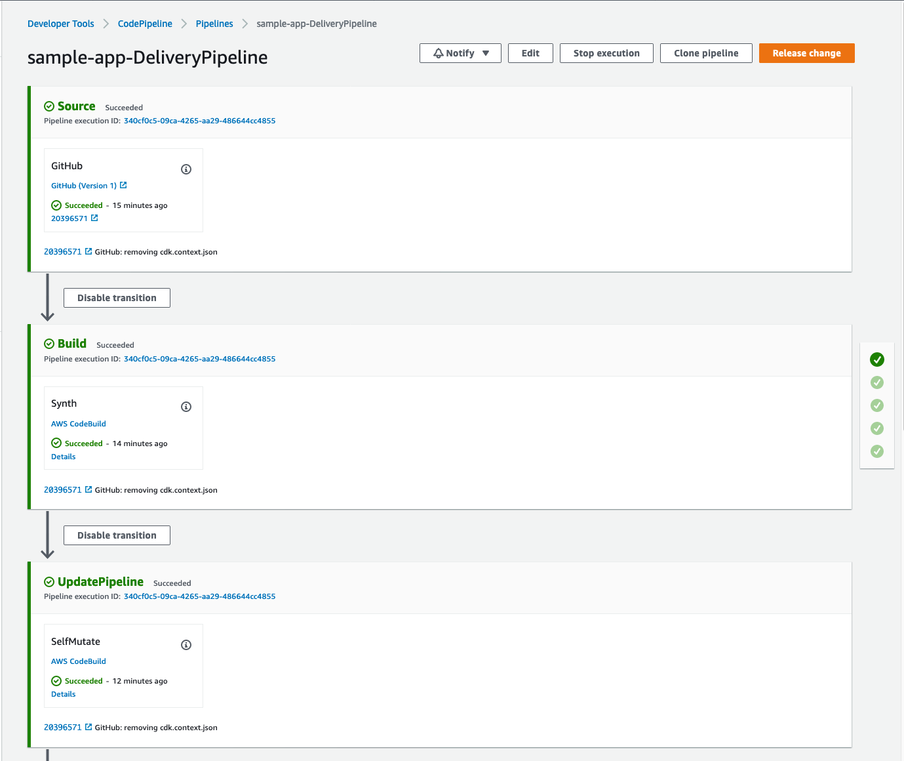
Task: Click succeeded check icon in Synth action card
Action: click(56, 443)
